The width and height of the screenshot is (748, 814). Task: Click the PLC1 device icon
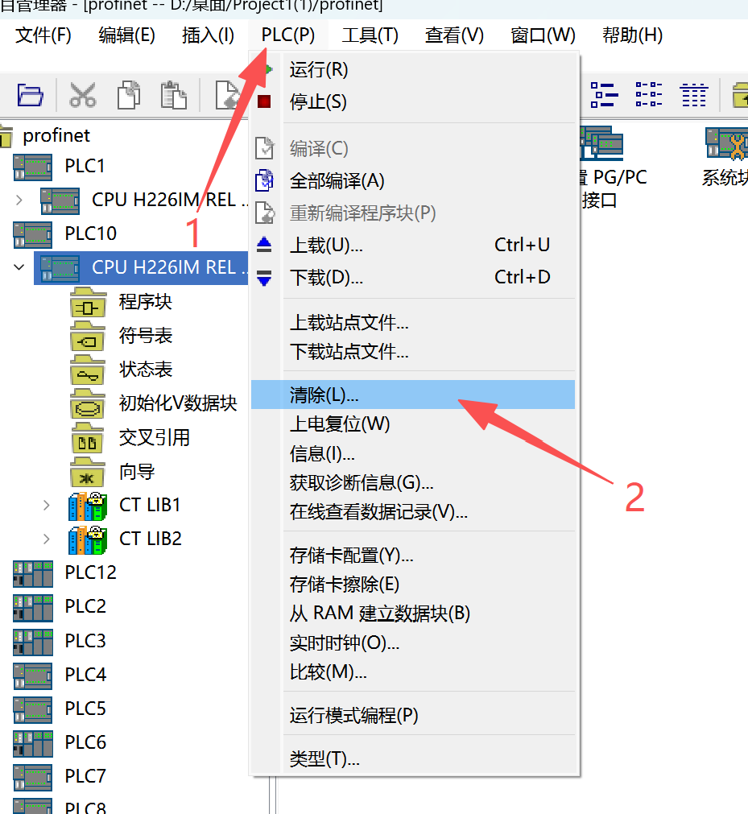[x=33, y=167]
